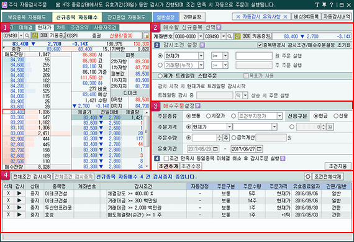Image resolution: width=354 pixels, height=242 pixels.
Task: Open the help icon next to 감시주문 실행
Action: pos(283,158)
